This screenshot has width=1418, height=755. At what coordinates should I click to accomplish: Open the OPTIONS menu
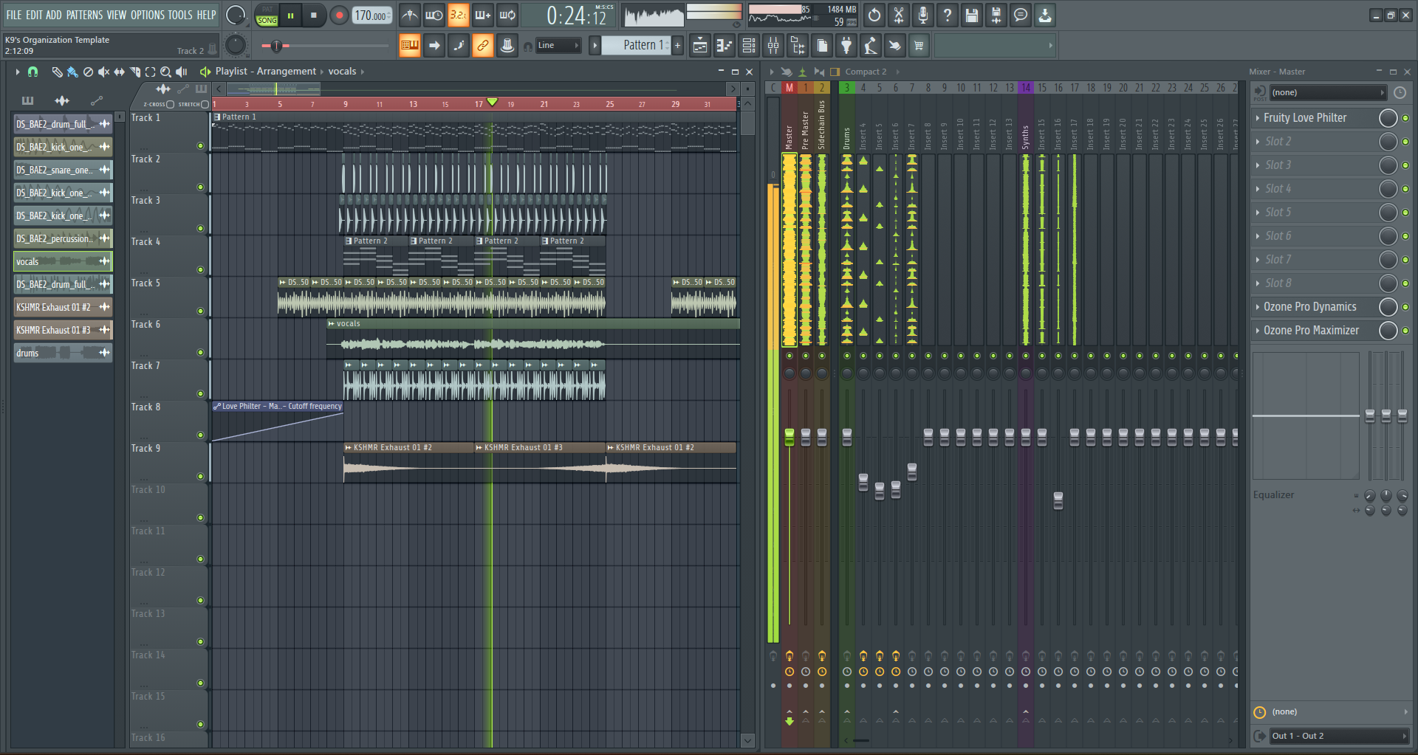(148, 15)
